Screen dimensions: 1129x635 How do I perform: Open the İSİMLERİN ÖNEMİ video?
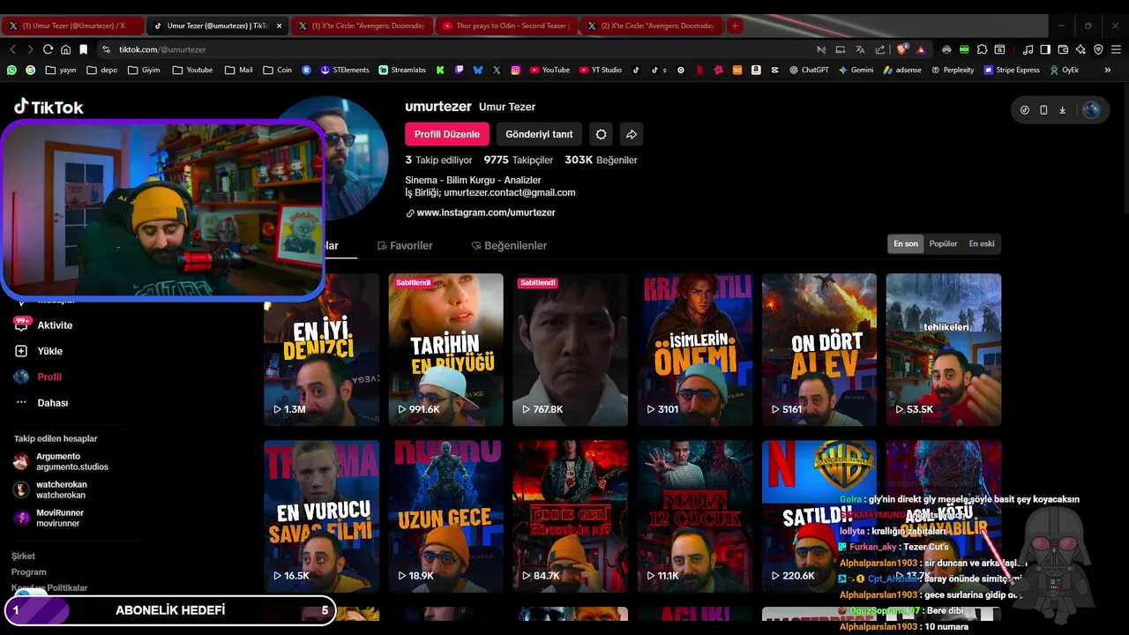(695, 350)
